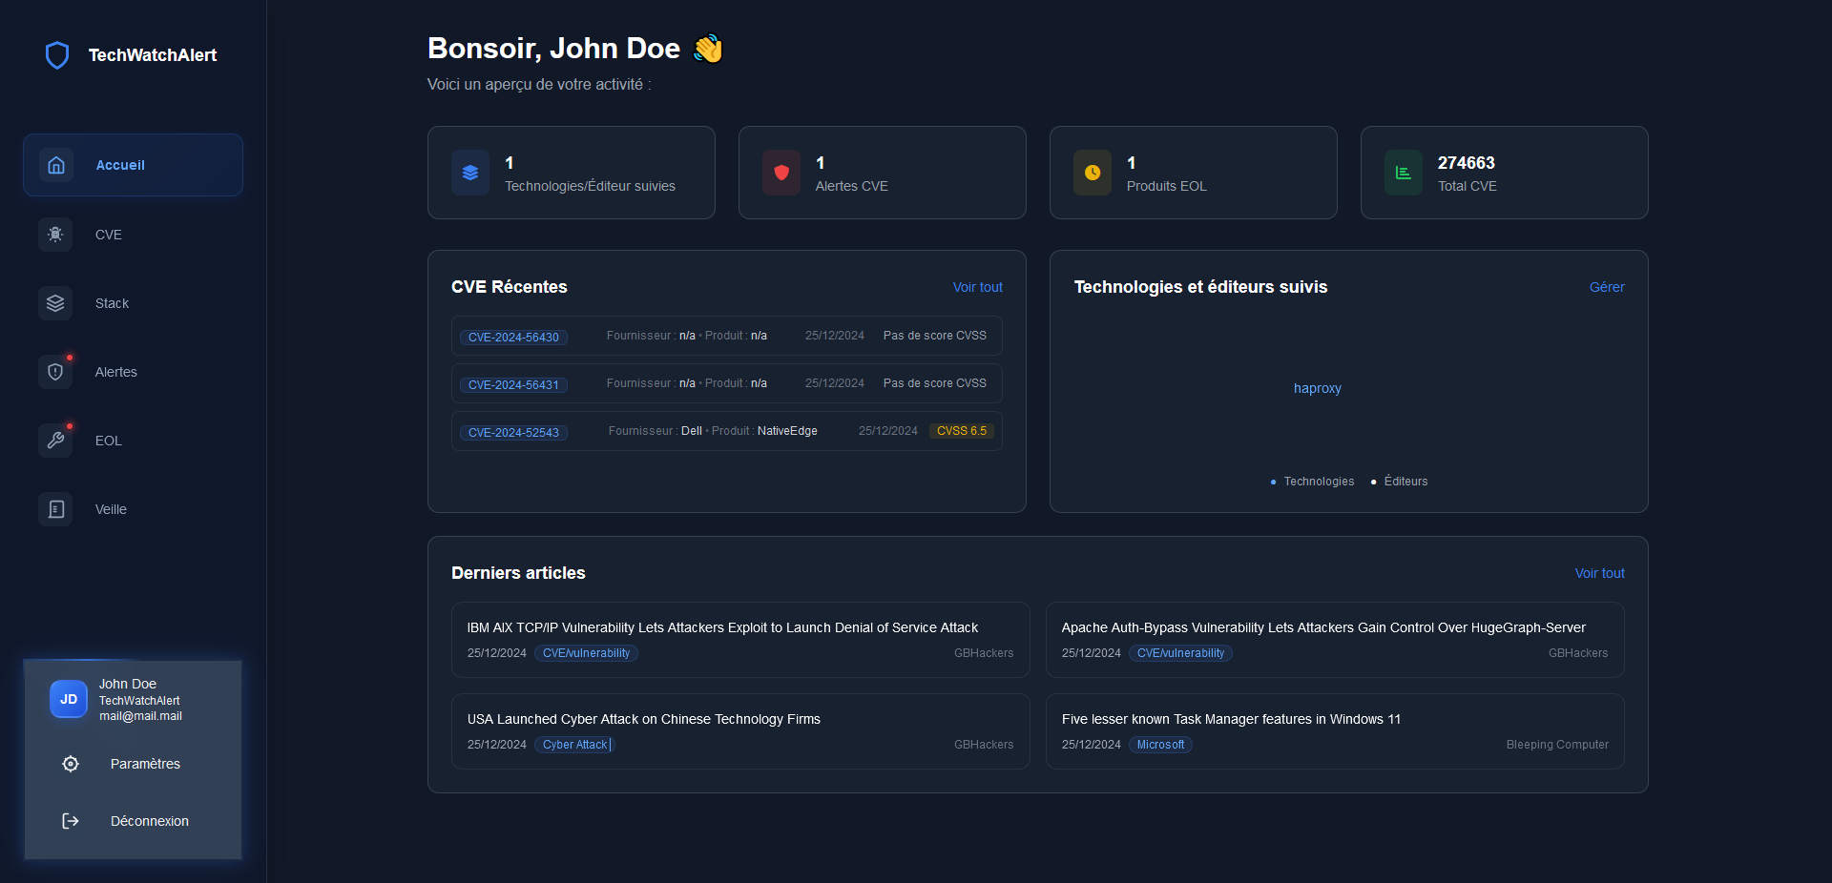This screenshot has height=883, width=1832.
Task: Open the Total CVE 274663 card
Action: point(1505,173)
